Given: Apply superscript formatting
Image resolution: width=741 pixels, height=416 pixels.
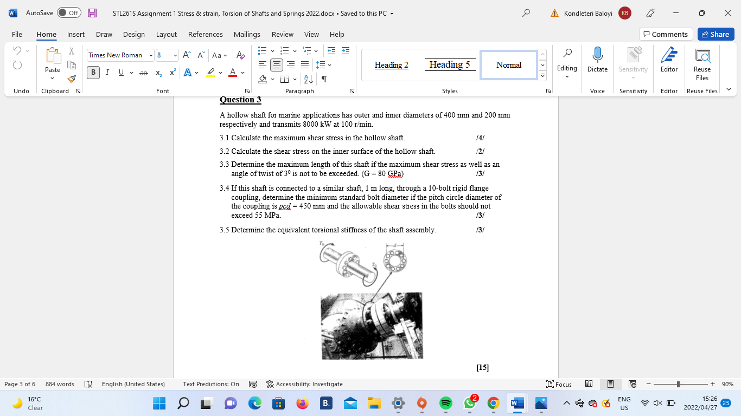Looking at the screenshot, I should [173, 73].
